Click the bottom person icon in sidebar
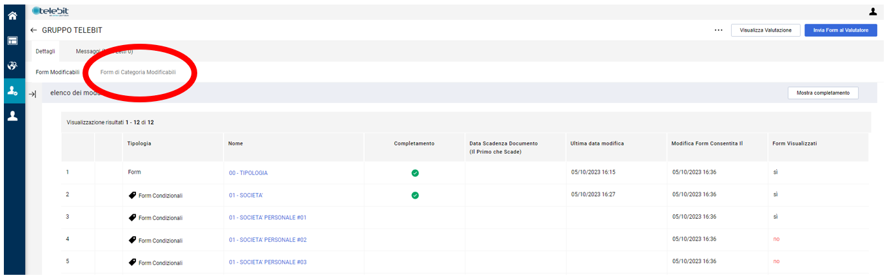887x278 pixels. (12, 116)
